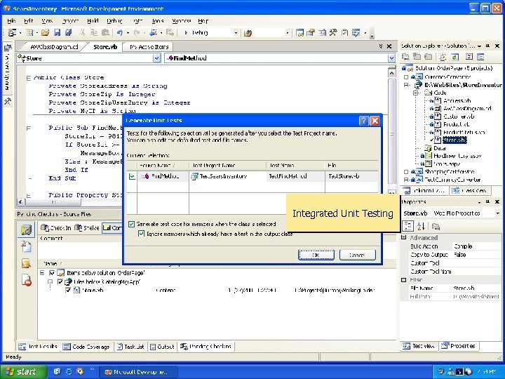Click Cancel in Generate Unit Tests dialog
The image size is (505, 379).
pos(358,255)
